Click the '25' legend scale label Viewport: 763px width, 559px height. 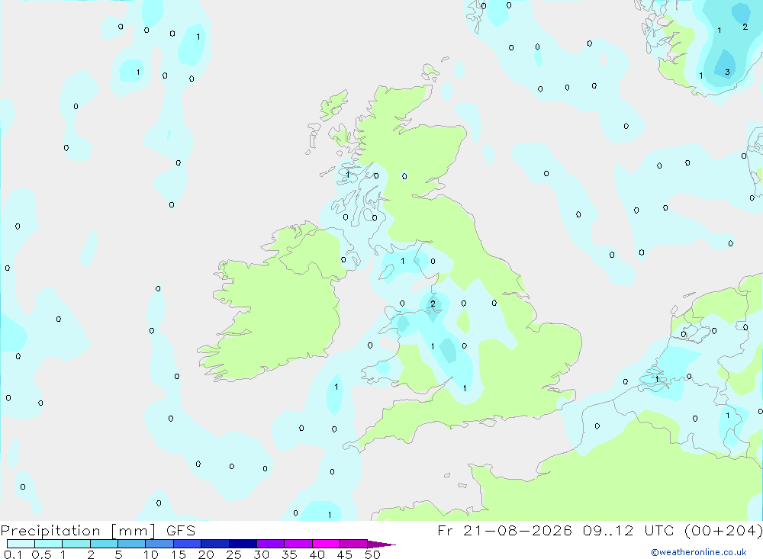(x=233, y=554)
